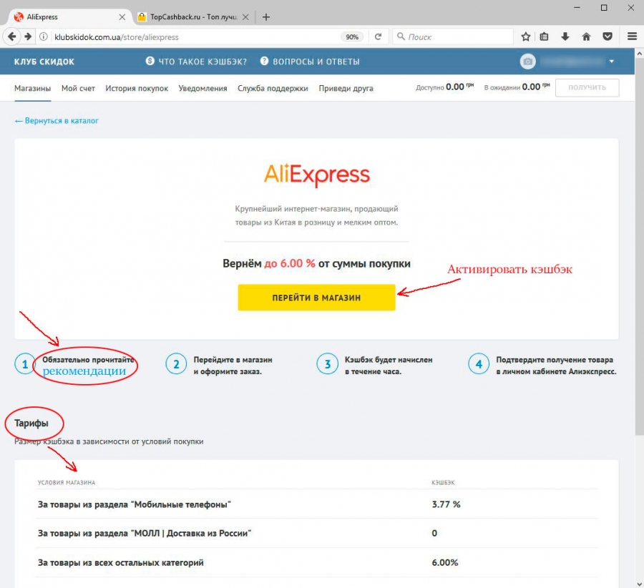Click the ПОЛУЧИТЬ button
Viewport: 644px width, 588px height.
[x=587, y=87]
